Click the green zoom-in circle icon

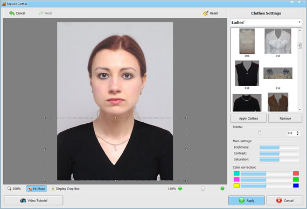pos(222,189)
